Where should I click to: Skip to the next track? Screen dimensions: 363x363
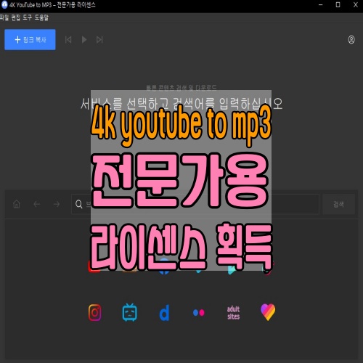click(x=99, y=40)
